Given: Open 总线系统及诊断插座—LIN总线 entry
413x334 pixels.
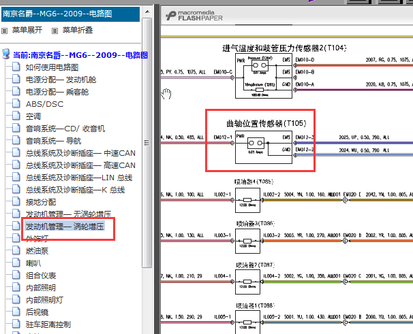Looking at the screenshot, I should 79,178.
